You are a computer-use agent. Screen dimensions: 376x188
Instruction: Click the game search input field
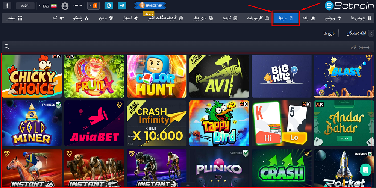(x=188, y=47)
